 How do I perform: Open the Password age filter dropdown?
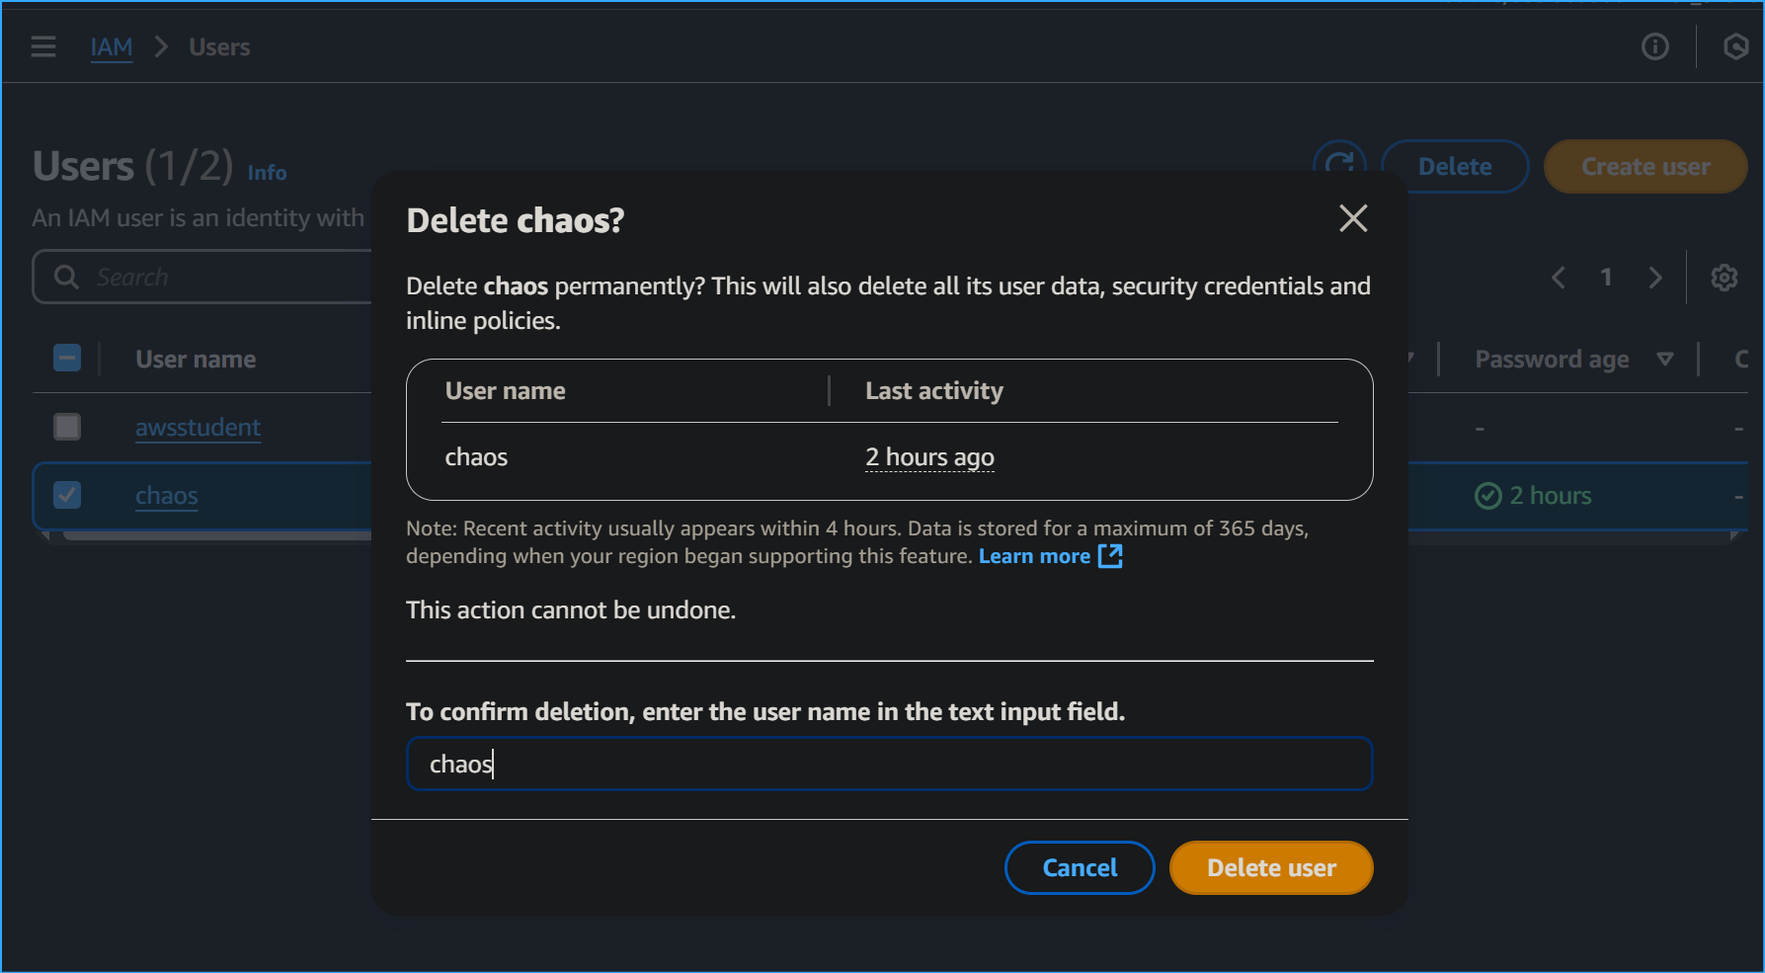[1666, 359]
